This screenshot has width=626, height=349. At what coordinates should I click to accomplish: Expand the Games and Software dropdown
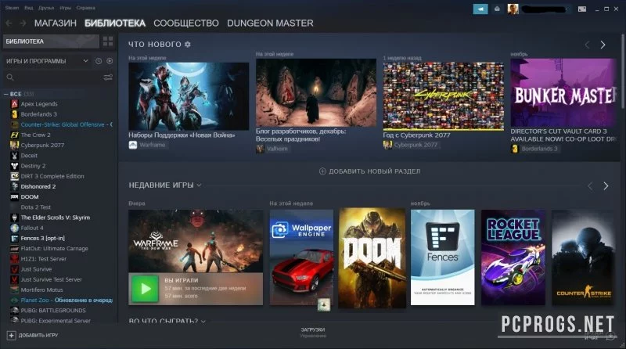[85, 61]
